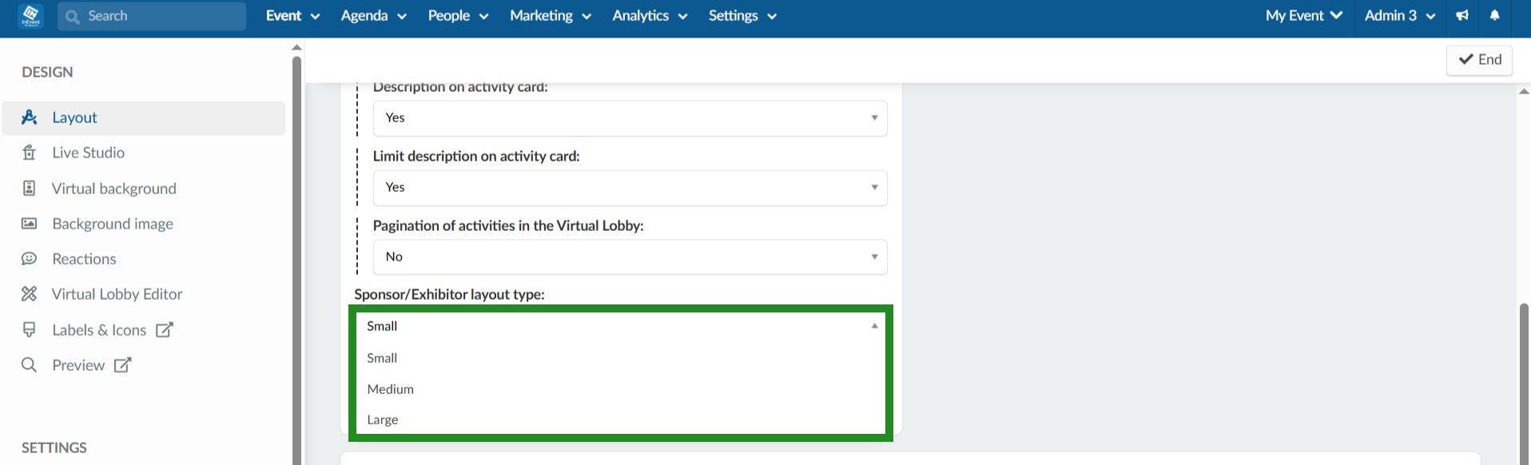Viewport: 1531px width, 465px height.
Task: Click the Virtual Lobby Editor tools icon
Action: tap(30, 294)
